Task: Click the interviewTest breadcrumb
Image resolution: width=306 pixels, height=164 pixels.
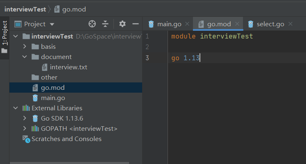Action: [25, 9]
